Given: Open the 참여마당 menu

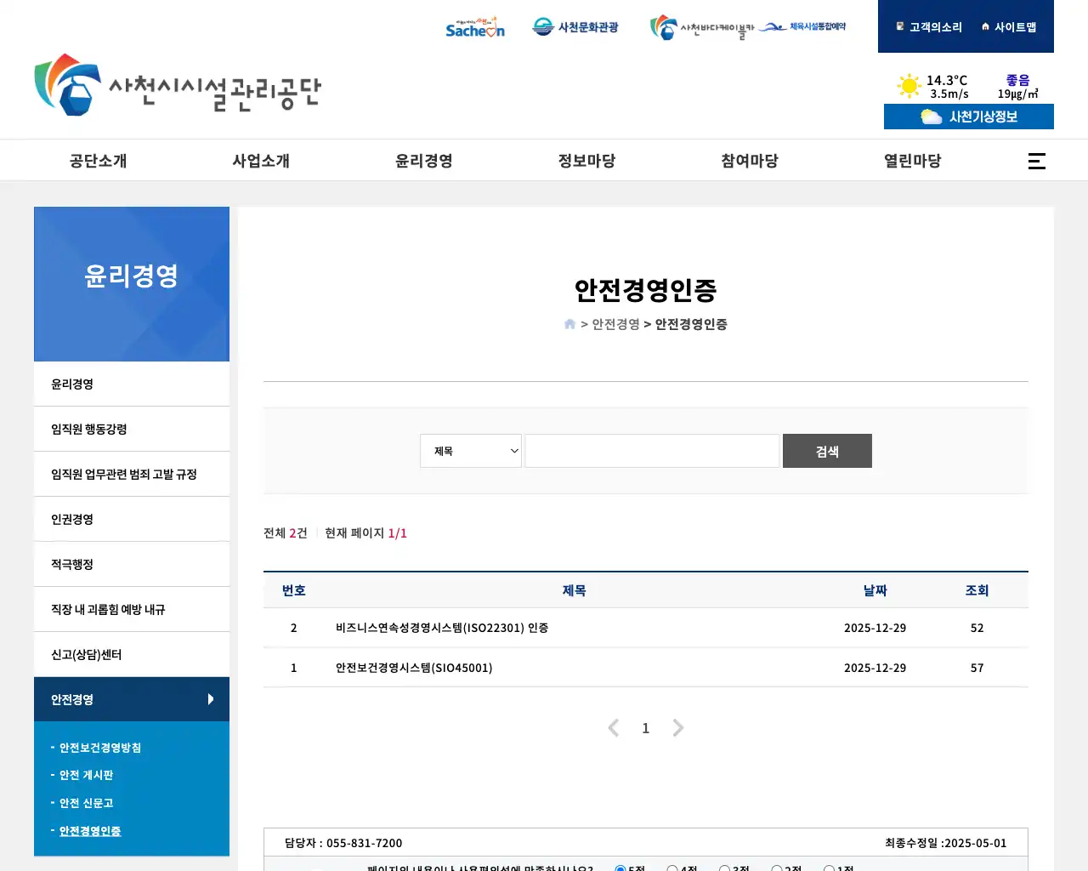Looking at the screenshot, I should click(750, 161).
